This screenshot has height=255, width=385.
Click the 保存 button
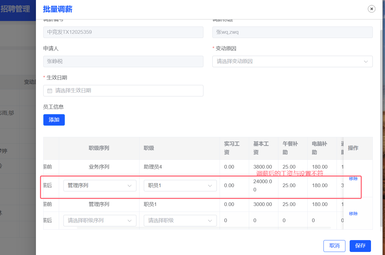[x=360, y=246]
